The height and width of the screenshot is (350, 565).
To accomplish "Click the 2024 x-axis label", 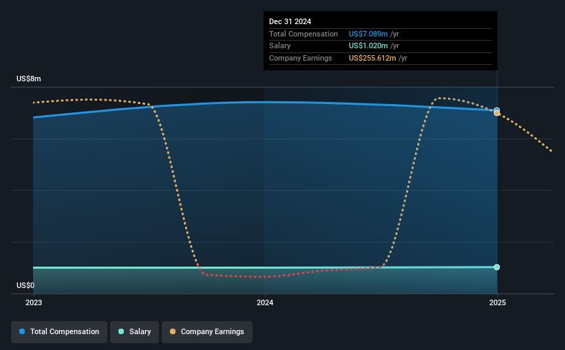I will click(x=265, y=302).
